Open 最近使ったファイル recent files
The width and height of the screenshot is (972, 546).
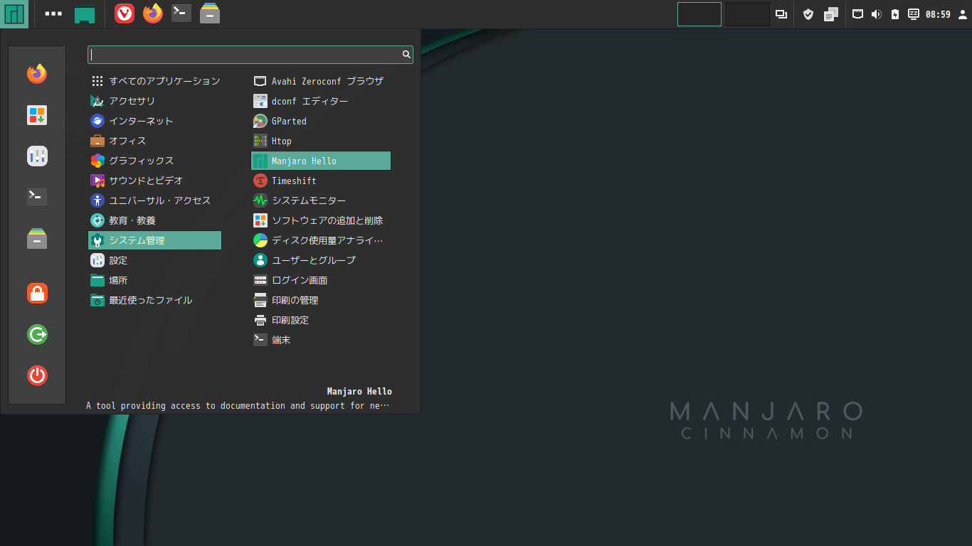coord(154,300)
